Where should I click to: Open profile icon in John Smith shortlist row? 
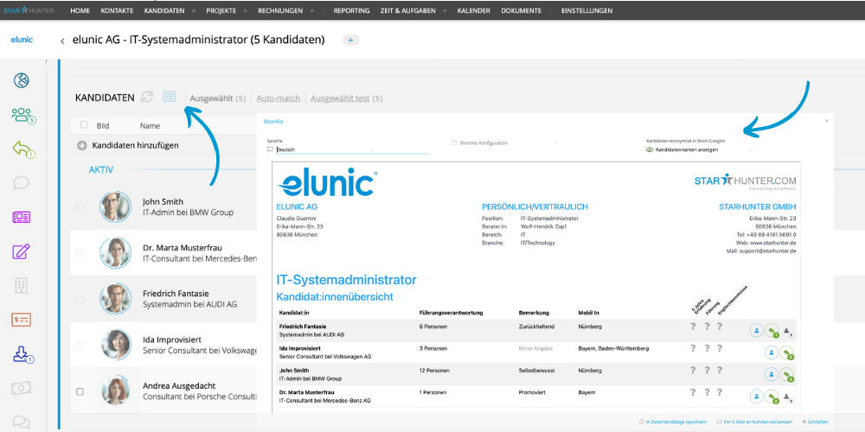pos(772,374)
